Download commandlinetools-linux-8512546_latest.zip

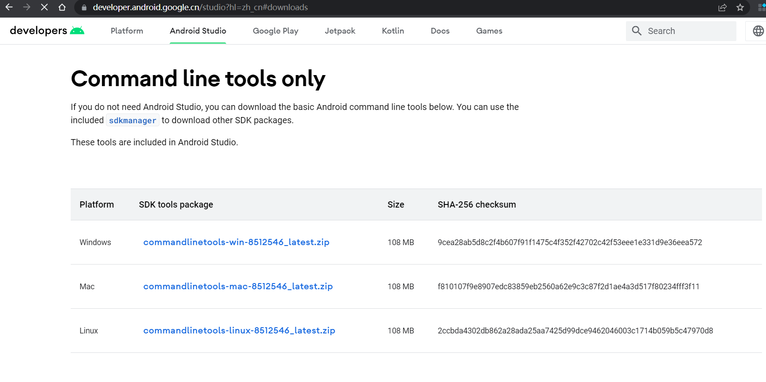(239, 330)
